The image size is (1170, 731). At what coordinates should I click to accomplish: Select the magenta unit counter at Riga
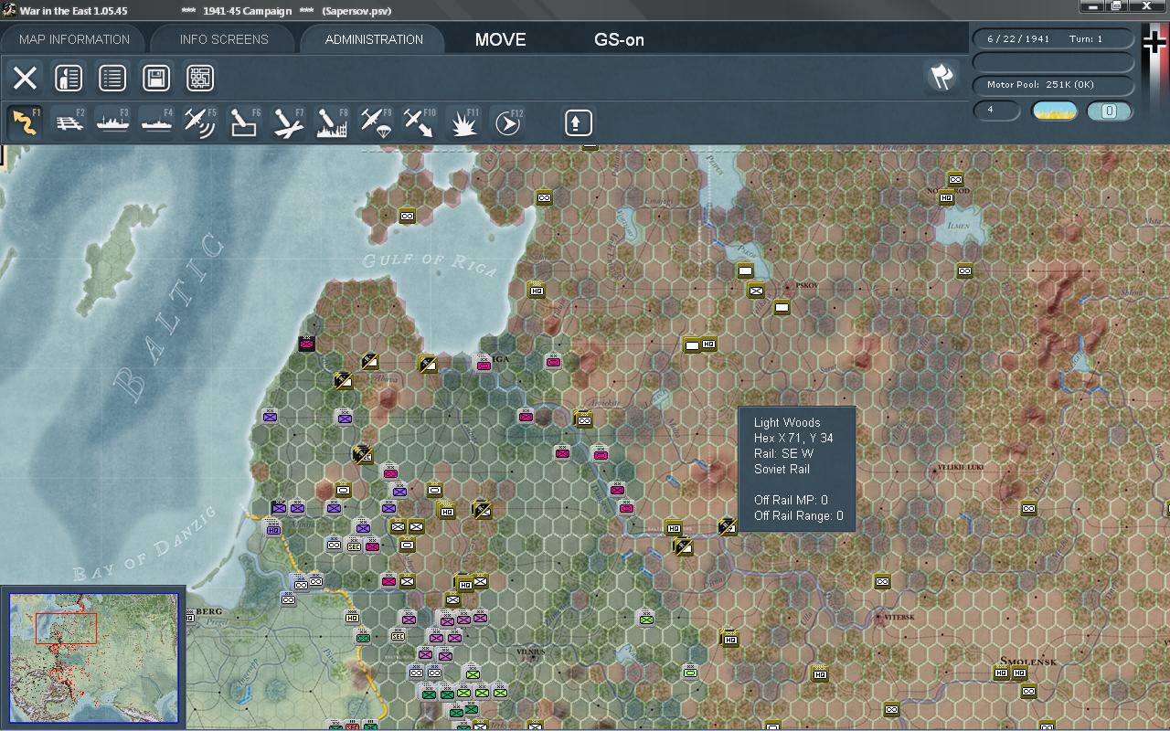click(484, 364)
